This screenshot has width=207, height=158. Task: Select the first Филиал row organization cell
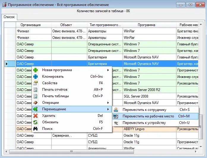34,31
